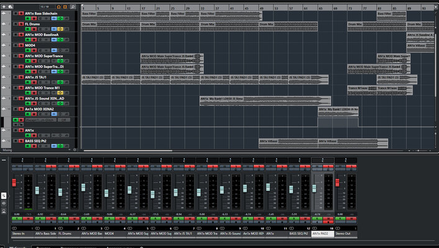Click the FL Drums mixer volume fader
The height and width of the screenshot is (248, 439).
(x=60, y=192)
